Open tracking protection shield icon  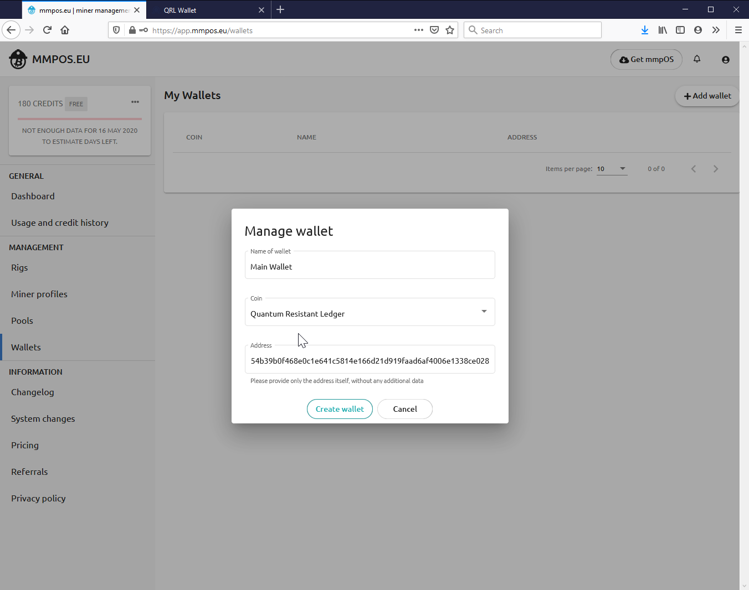tap(116, 30)
